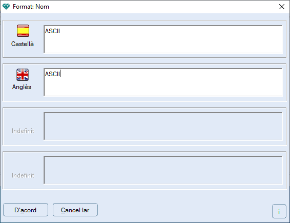This screenshot has width=290, height=223.
Task: Click the Anglès language label
Action: (22, 87)
